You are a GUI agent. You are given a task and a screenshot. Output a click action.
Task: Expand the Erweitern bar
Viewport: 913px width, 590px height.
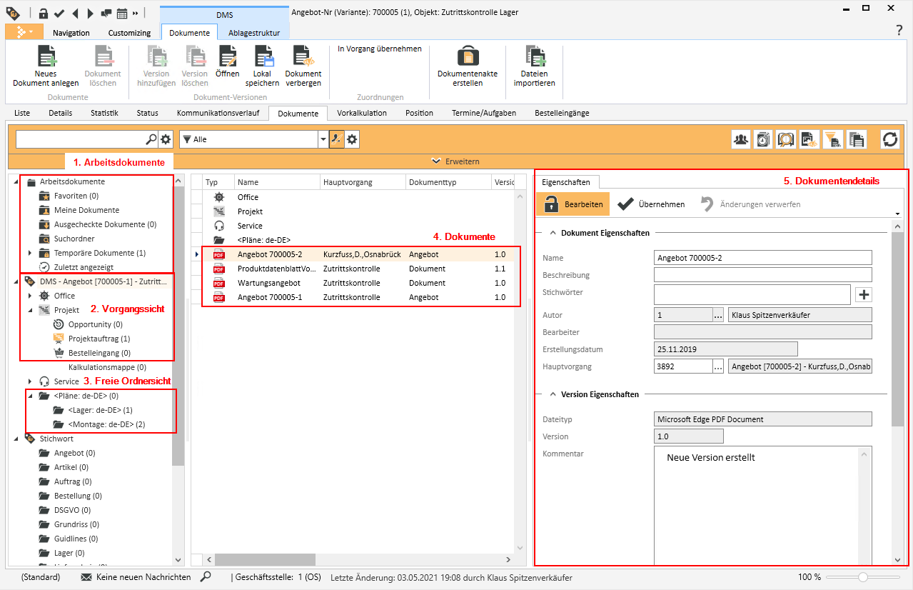coord(456,161)
